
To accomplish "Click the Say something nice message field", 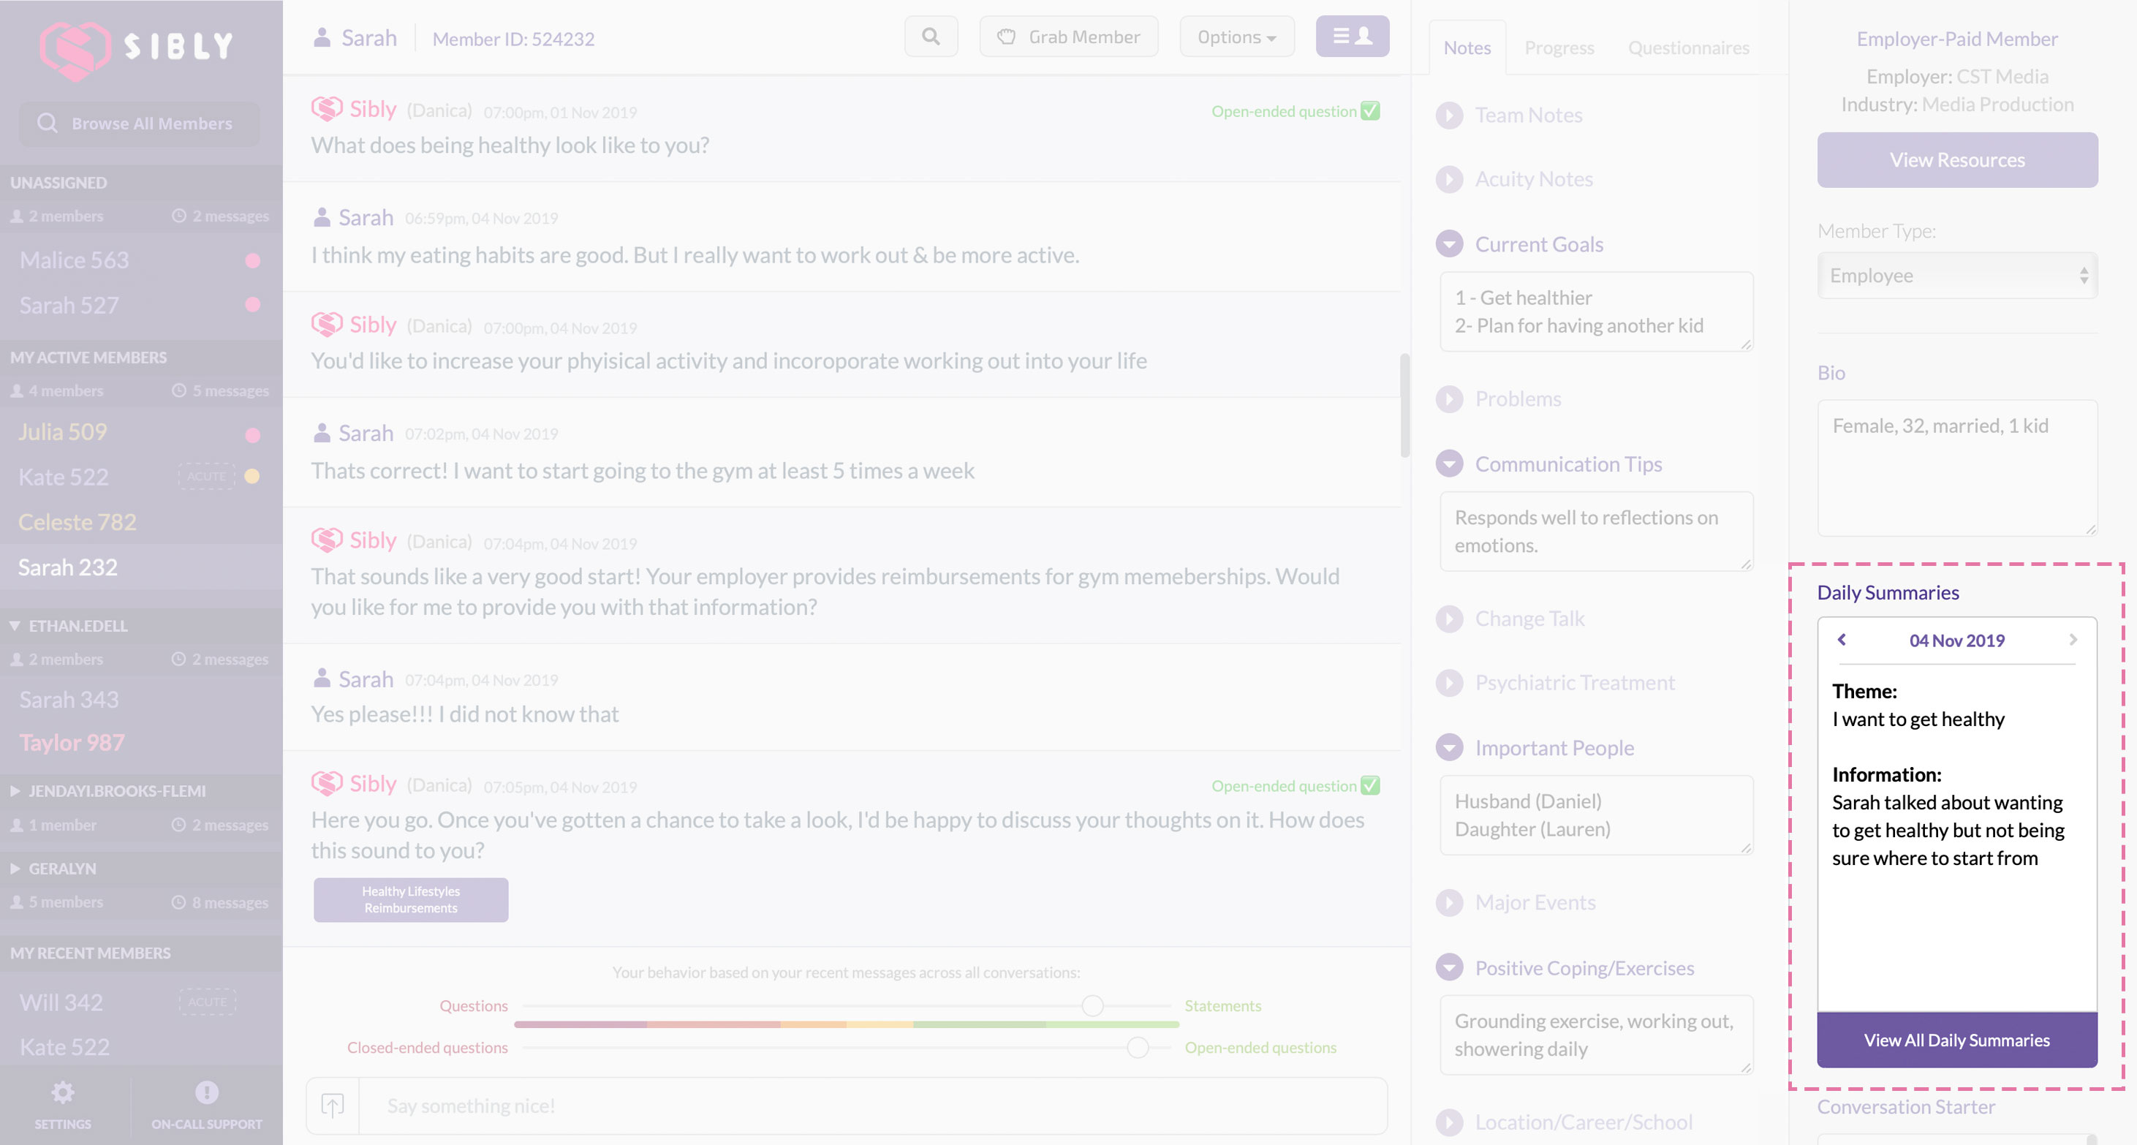I will (x=871, y=1106).
